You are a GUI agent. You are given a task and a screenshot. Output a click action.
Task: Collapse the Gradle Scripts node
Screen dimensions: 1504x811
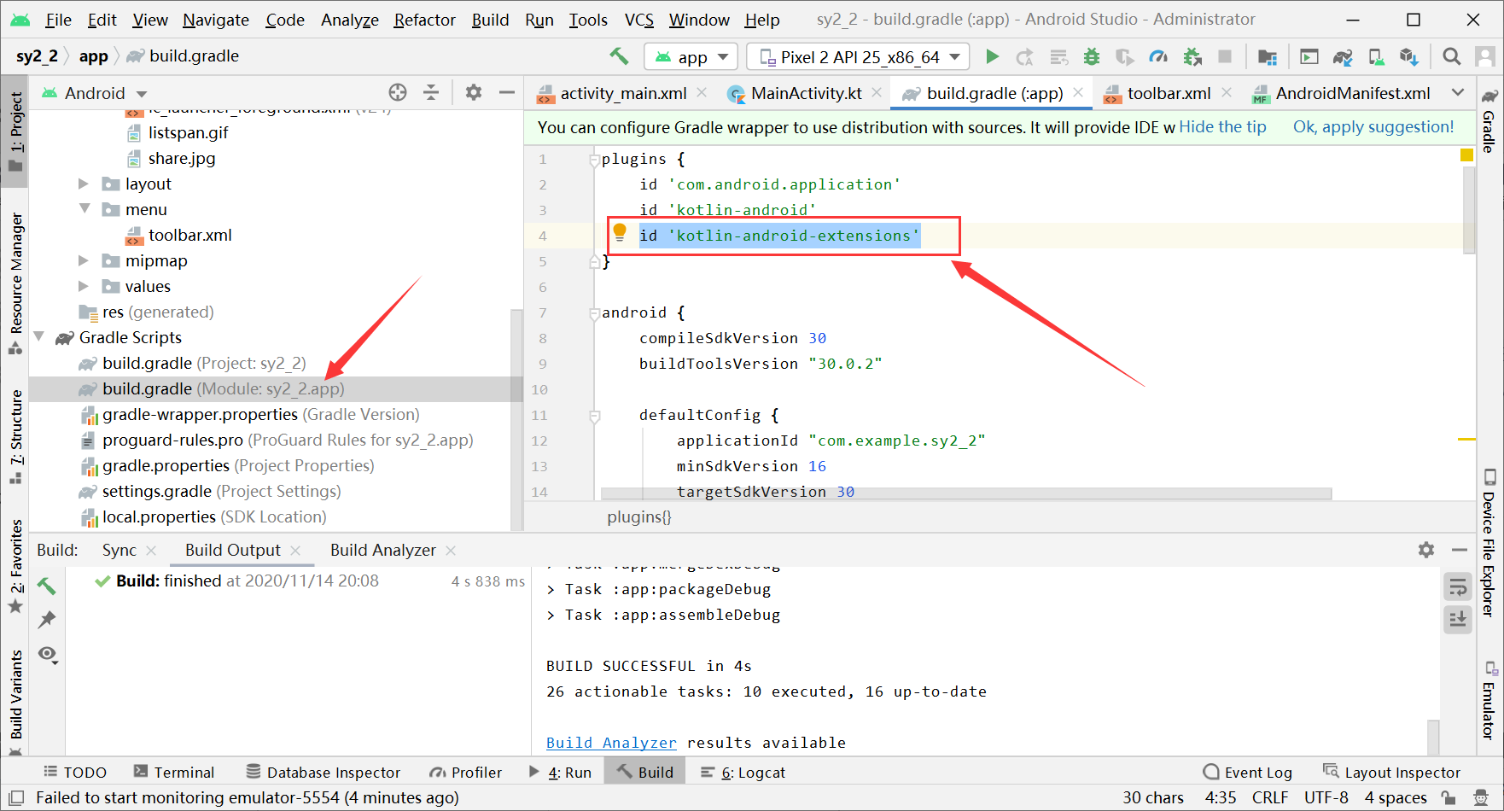tap(39, 337)
